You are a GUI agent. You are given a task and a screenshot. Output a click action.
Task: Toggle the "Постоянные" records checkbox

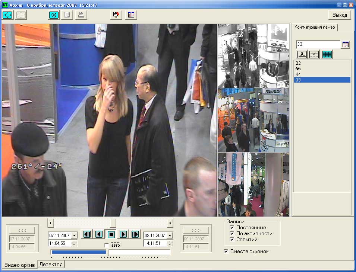coord(232,227)
